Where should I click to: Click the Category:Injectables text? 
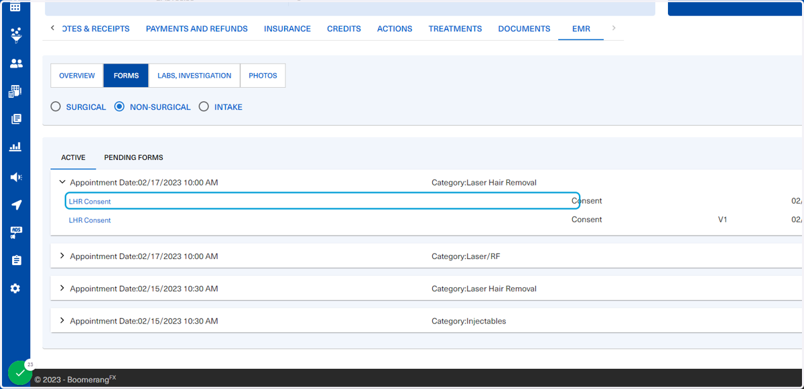pos(469,321)
